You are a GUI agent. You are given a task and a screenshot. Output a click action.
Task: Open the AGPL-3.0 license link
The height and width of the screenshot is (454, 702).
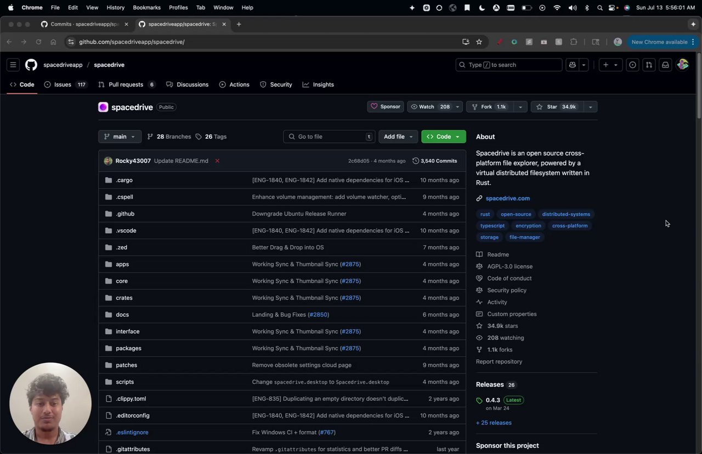510,266
